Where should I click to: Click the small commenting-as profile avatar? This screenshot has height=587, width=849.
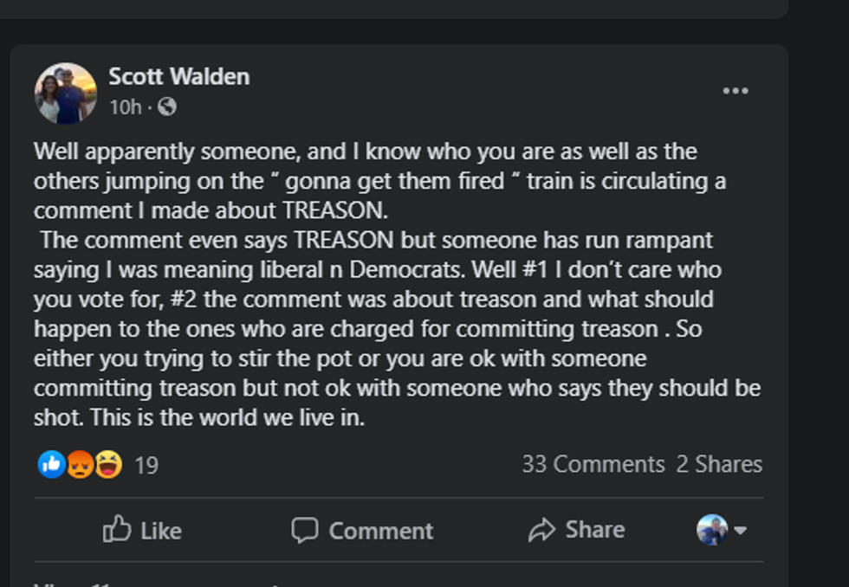click(711, 530)
